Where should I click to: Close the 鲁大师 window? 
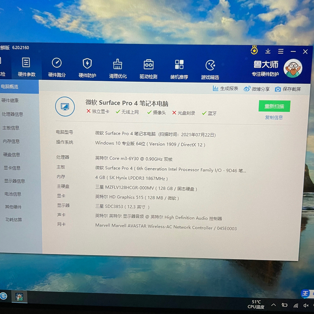pos(305,52)
